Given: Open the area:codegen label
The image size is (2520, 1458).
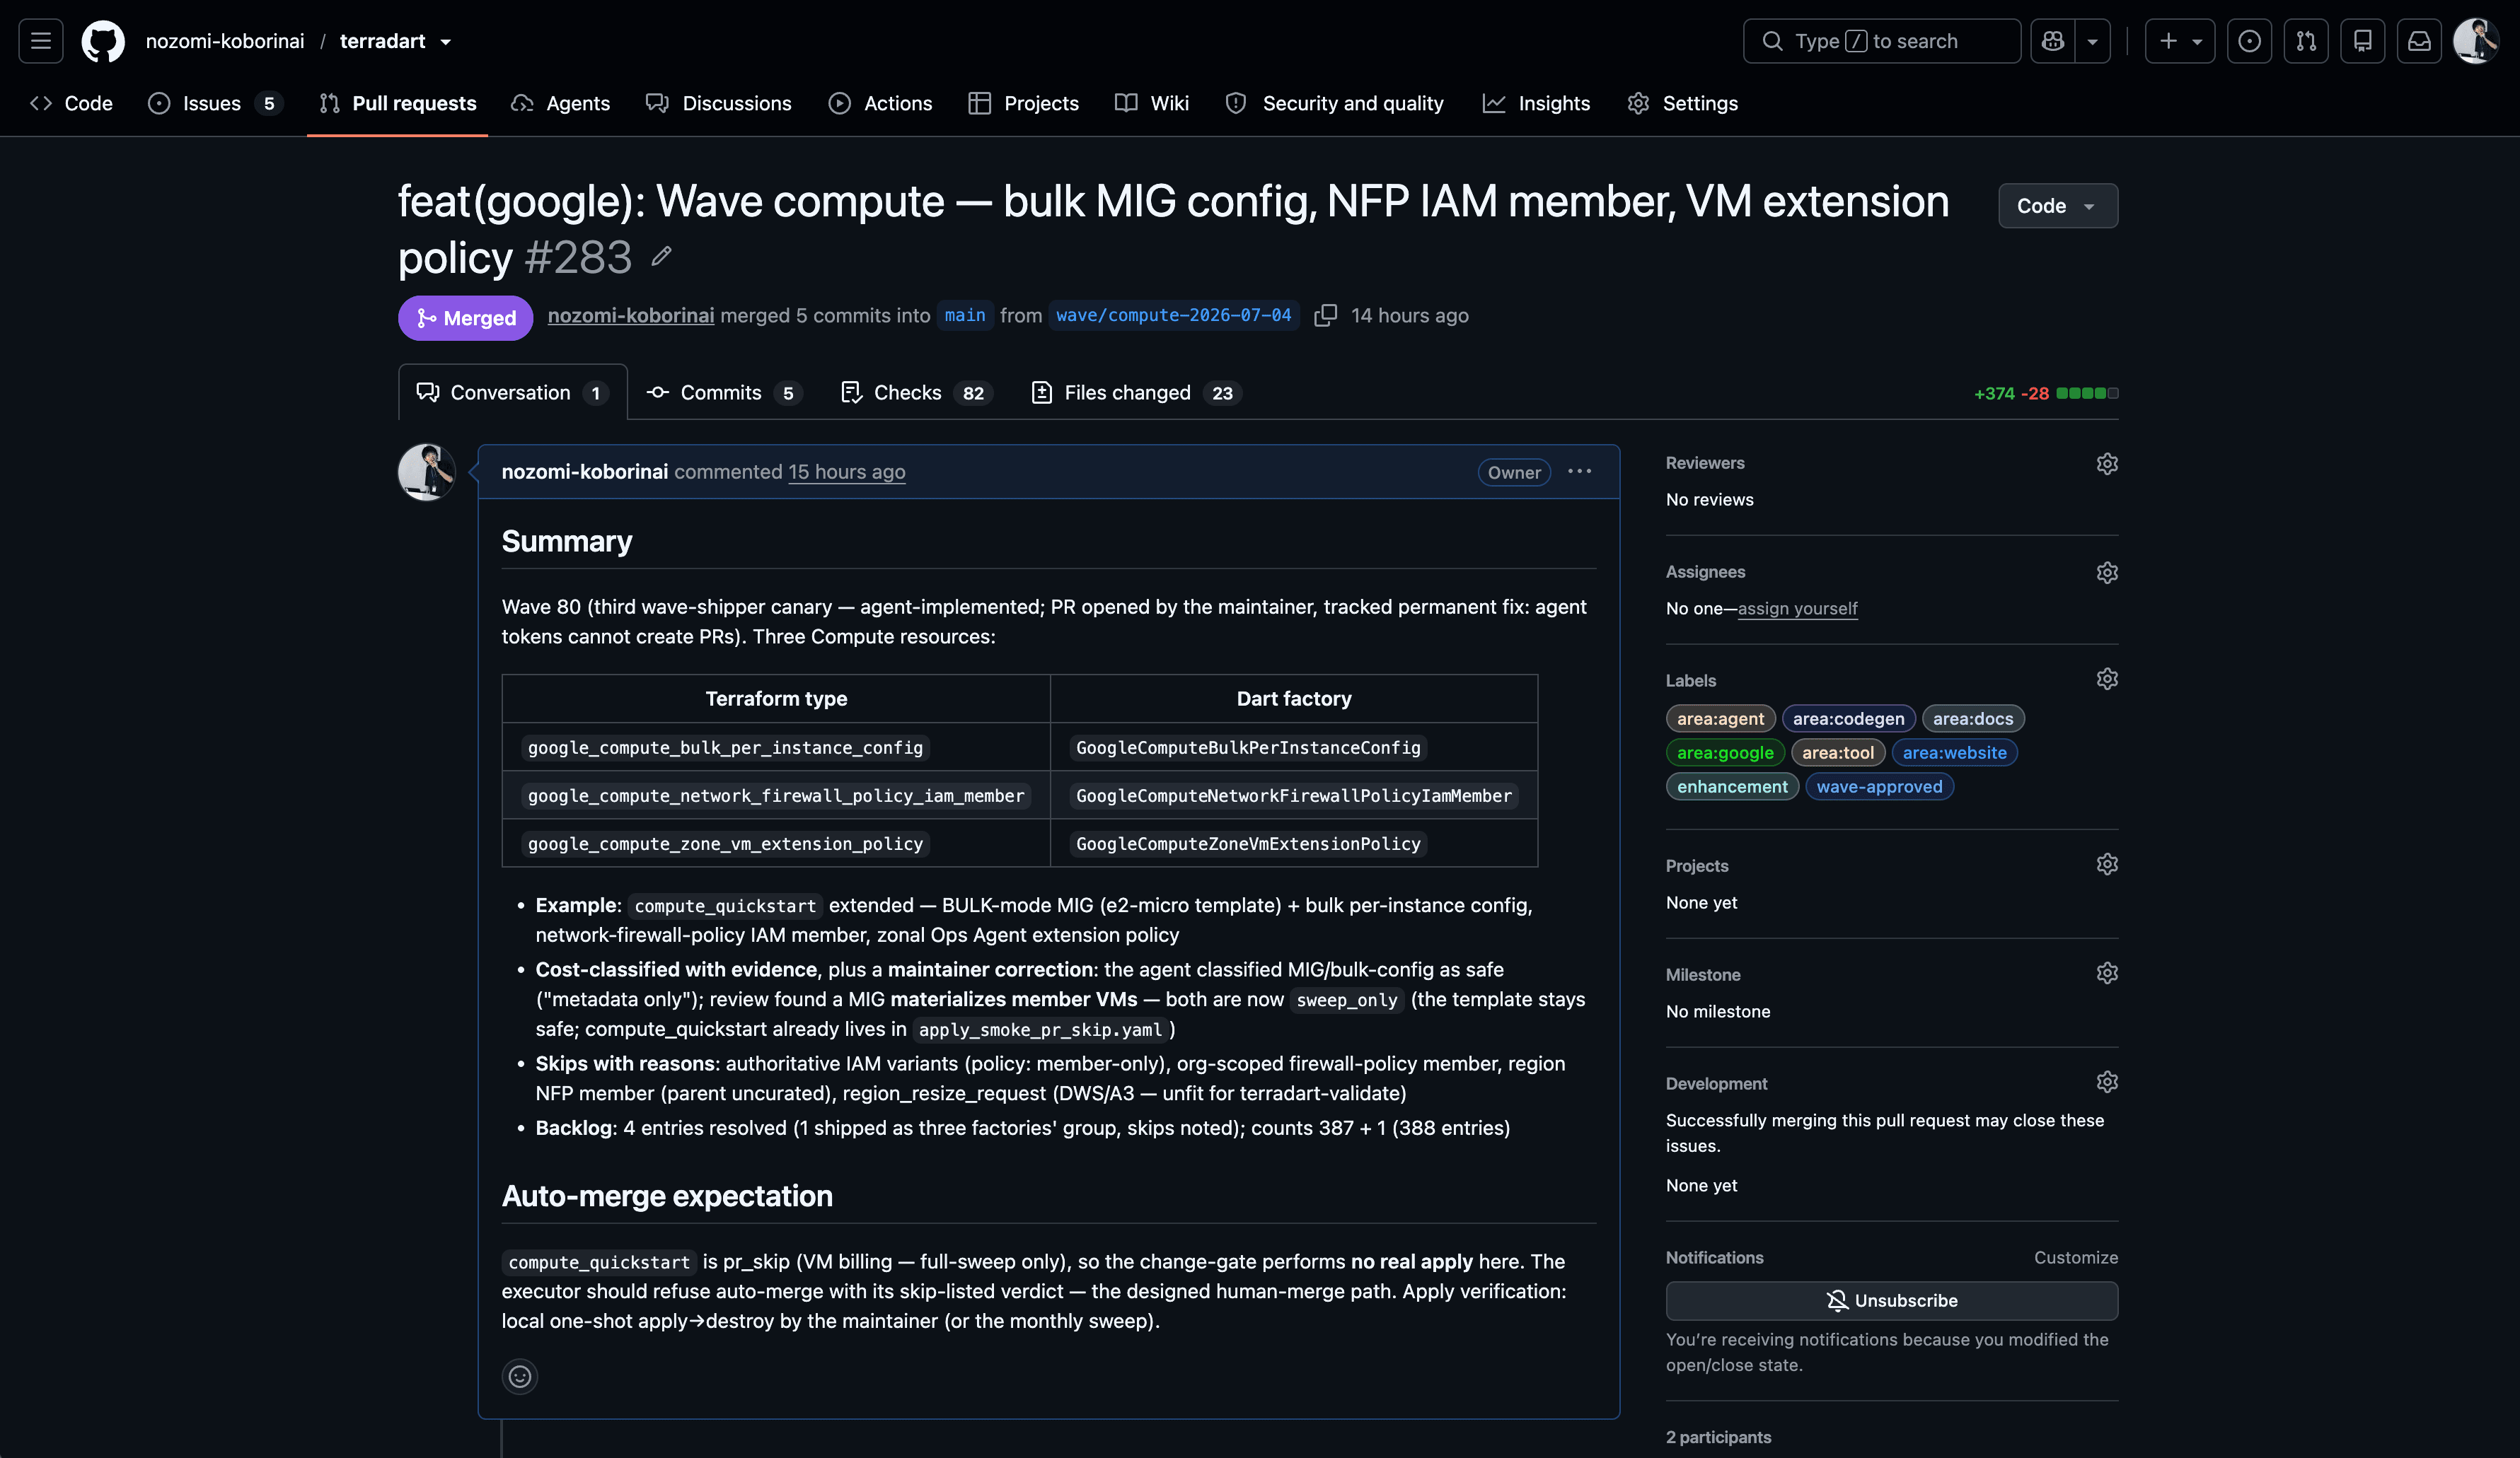Looking at the screenshot, I should click(1848, 718).
